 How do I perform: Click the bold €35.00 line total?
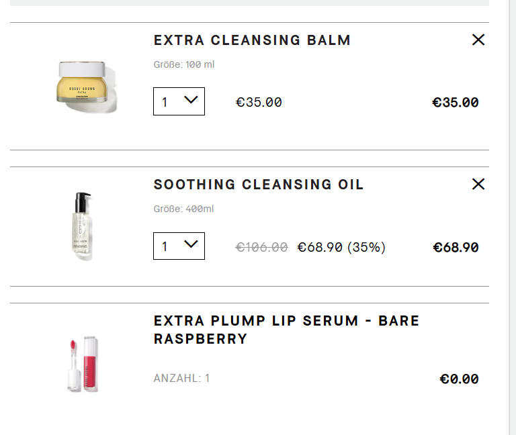tap(455, 103)
